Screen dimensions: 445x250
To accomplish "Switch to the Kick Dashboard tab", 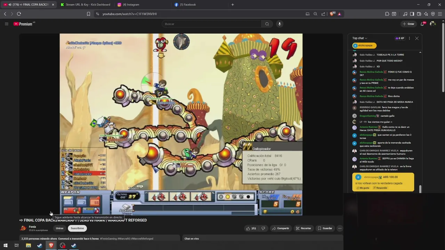I will coord(85,5).
